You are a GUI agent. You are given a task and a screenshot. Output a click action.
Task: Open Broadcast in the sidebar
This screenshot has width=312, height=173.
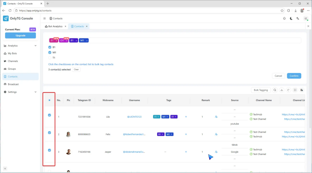coord(13,84)
